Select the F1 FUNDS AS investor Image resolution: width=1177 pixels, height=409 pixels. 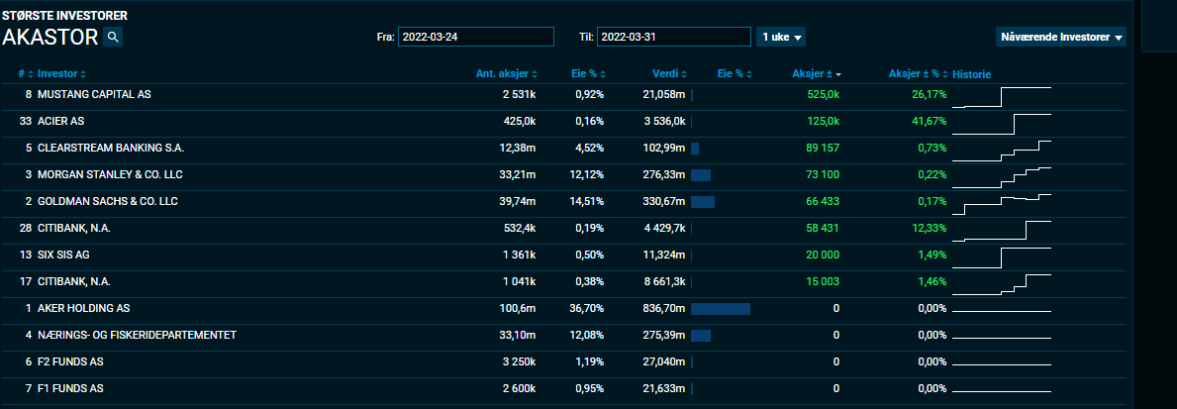(x=70, y=389)
